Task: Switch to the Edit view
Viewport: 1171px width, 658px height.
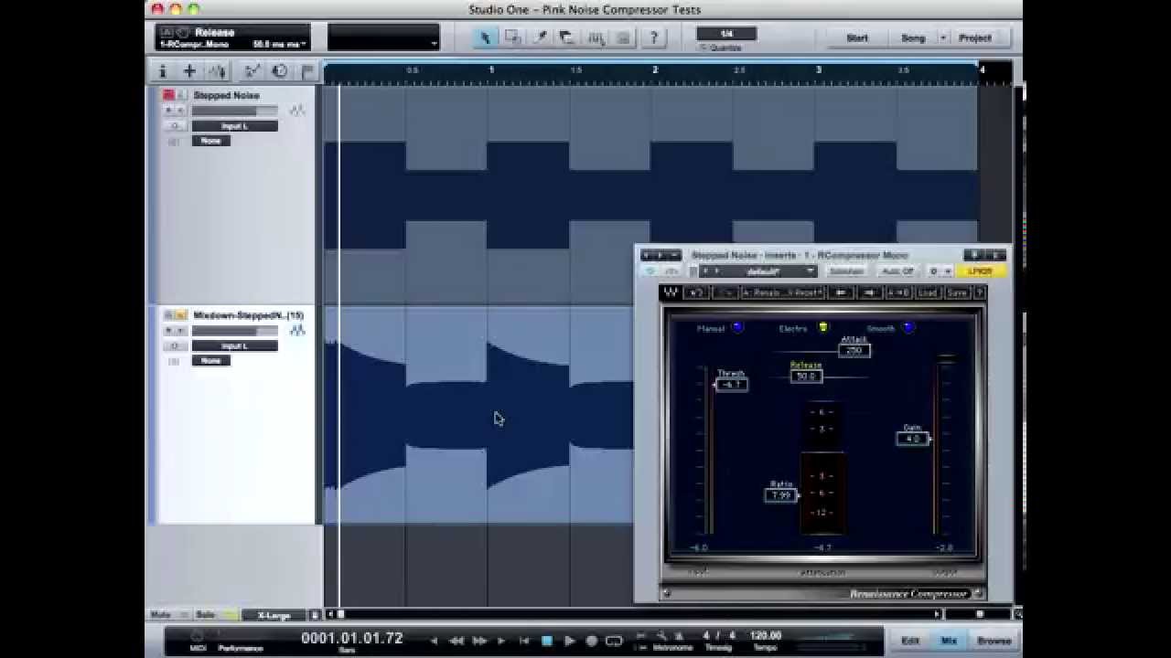Action: [910, 641]
